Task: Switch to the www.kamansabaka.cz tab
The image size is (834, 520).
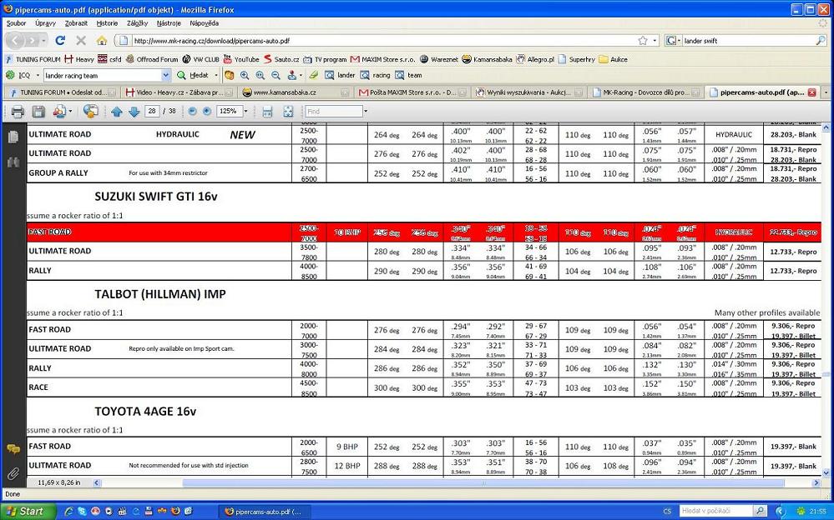Action: point(296,92)
